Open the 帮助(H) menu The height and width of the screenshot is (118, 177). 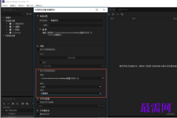39,6
